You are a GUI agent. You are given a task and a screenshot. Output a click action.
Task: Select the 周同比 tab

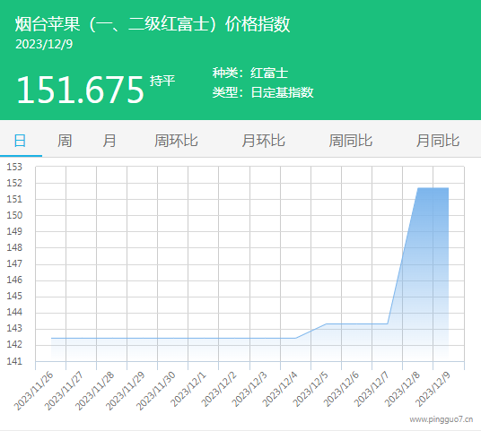[351, 141]
